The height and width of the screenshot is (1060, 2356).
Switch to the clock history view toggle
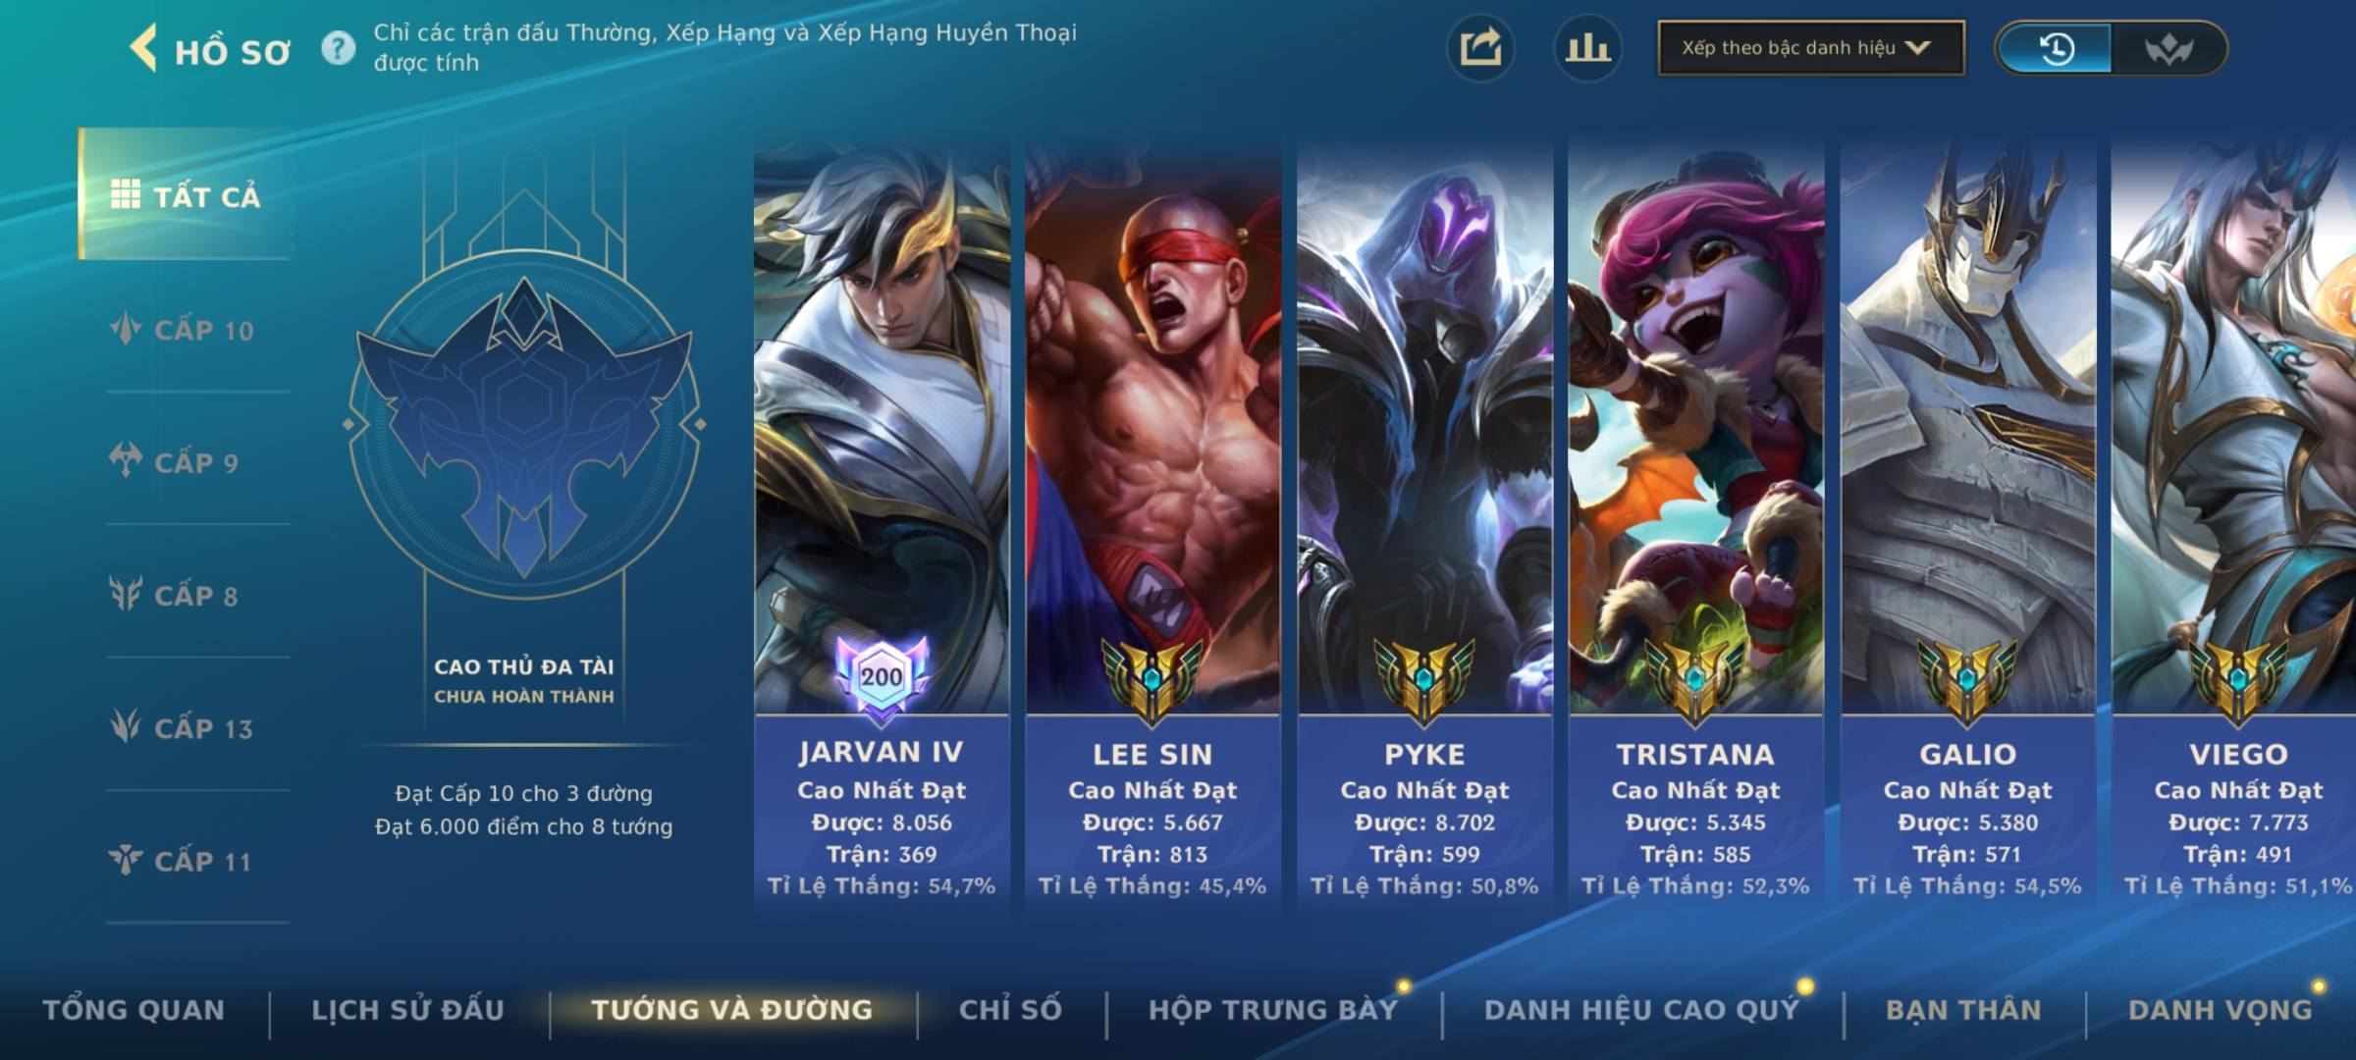(x=2054, y=48)
